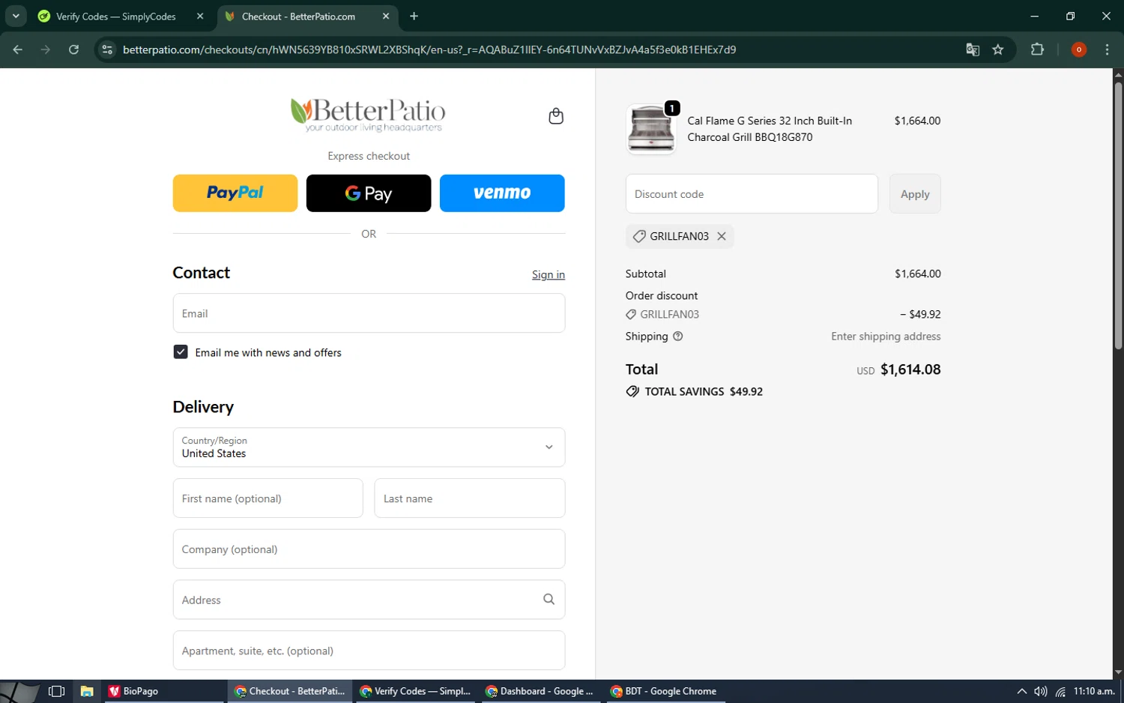This screenshot has width=1124, height=703.
Task: Show hidden system tray icons
Action: coord(1021,691)
